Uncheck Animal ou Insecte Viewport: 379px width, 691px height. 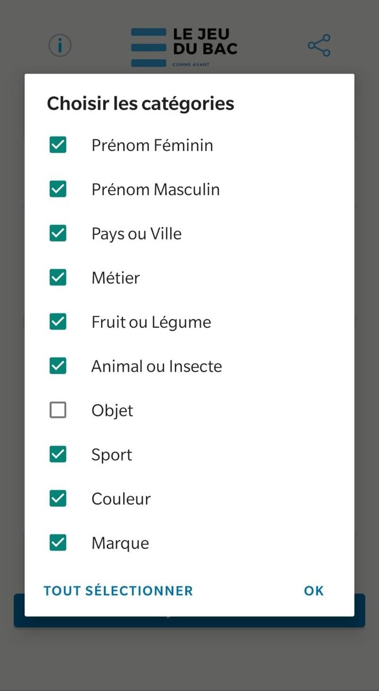(58, 366)
